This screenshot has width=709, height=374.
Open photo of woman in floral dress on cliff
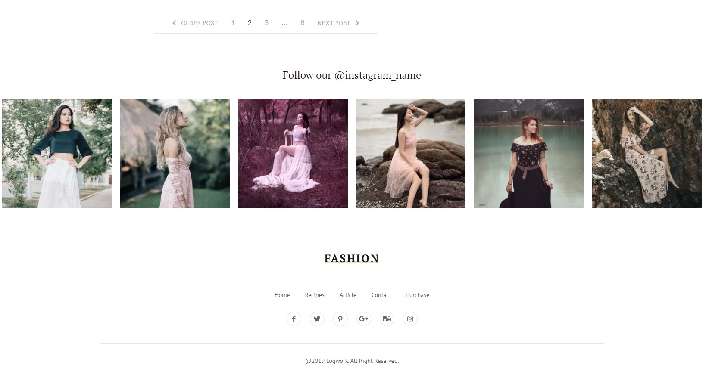coord(647,154)
